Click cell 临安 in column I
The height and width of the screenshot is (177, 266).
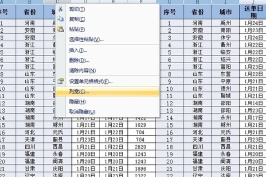click(x=226, y=52)
